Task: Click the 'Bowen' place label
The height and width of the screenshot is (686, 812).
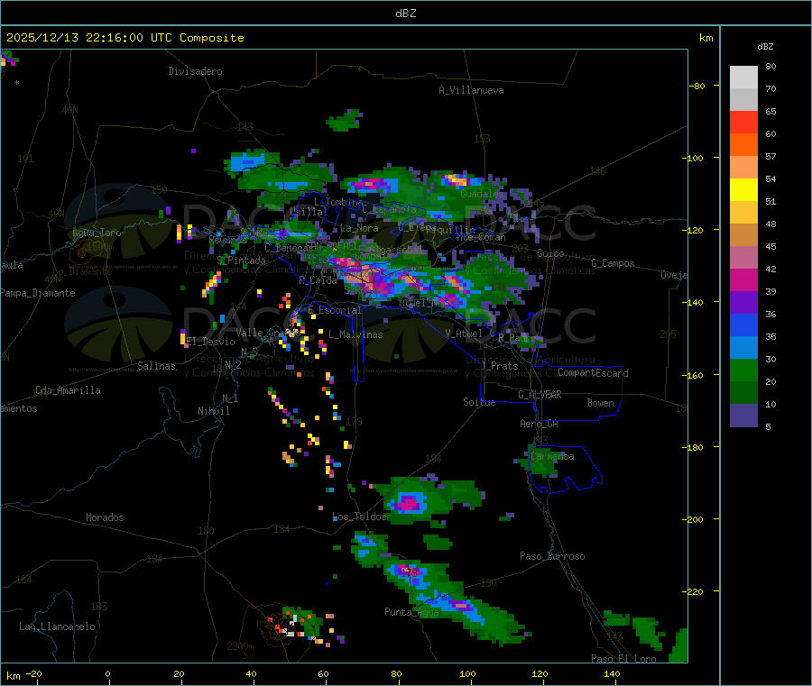Action: click(x=600, y=403)
